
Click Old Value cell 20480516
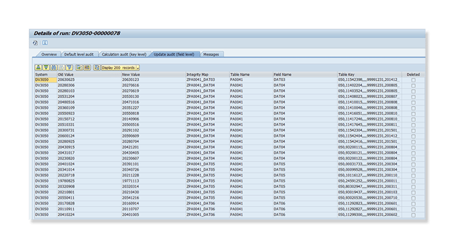pyautogui.click(x=89, y=102)
